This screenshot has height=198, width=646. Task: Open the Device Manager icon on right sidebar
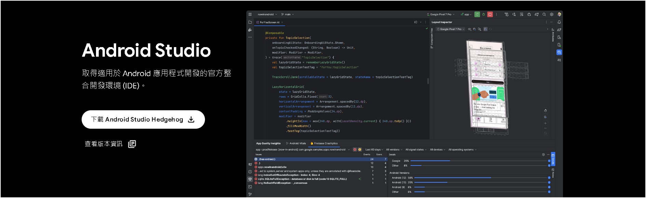[x=559, y=37]
